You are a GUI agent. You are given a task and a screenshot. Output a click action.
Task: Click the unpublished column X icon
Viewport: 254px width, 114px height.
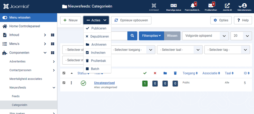(155, 73)
